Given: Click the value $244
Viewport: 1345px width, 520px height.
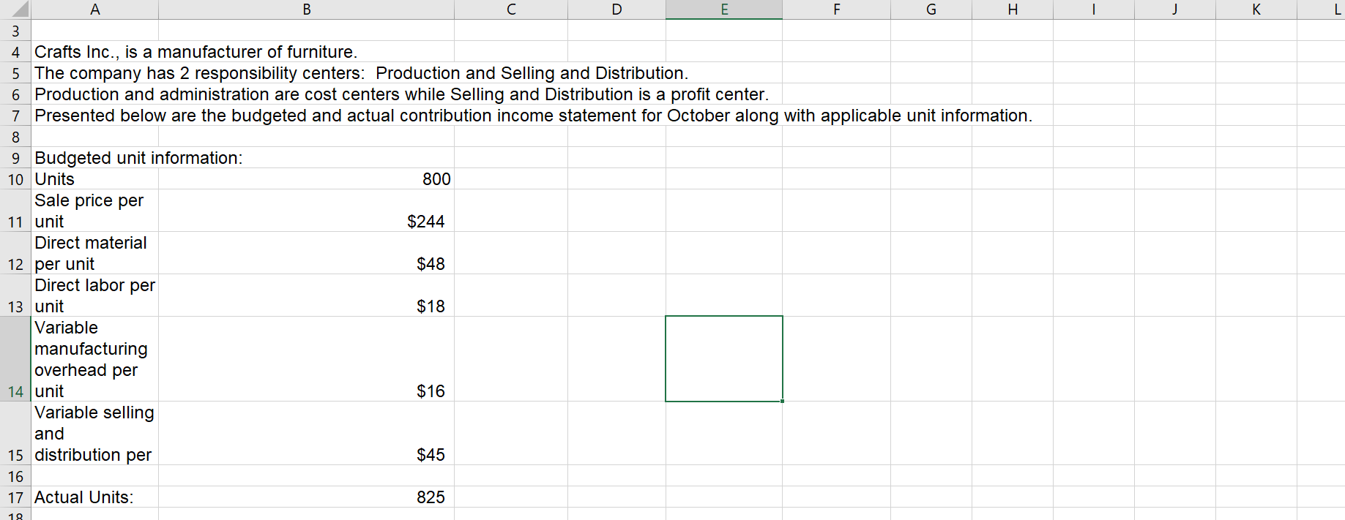Looking at the screenshot, I should point(426,222).
